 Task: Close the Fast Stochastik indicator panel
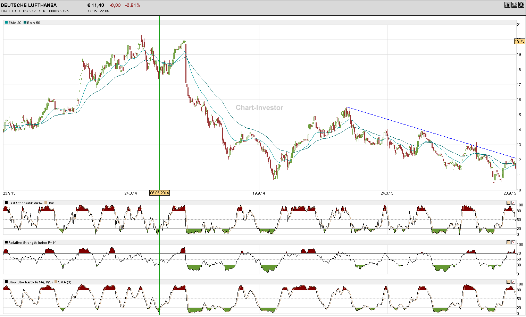pyautogui.click(x=513, y=203)
